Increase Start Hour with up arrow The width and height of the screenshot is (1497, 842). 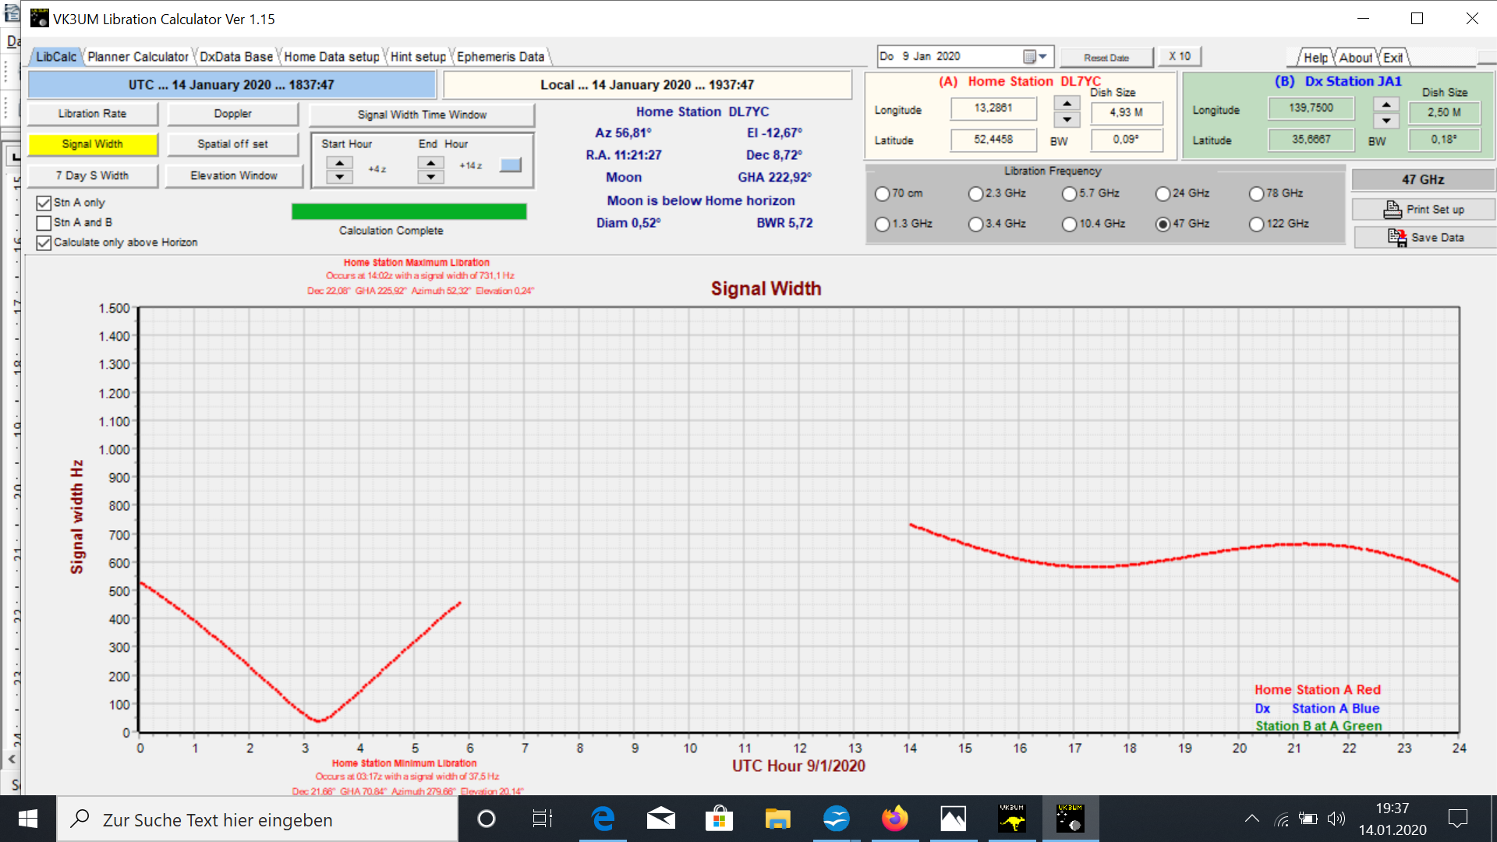(x=339, y=163)
